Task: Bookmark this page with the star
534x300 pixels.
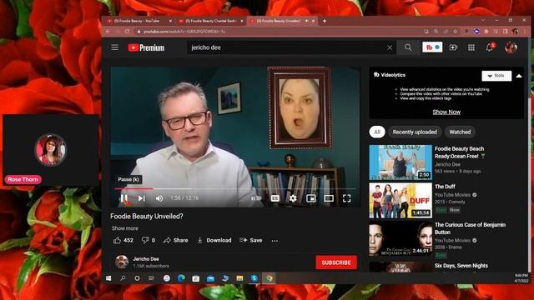Action: (455, 32)
